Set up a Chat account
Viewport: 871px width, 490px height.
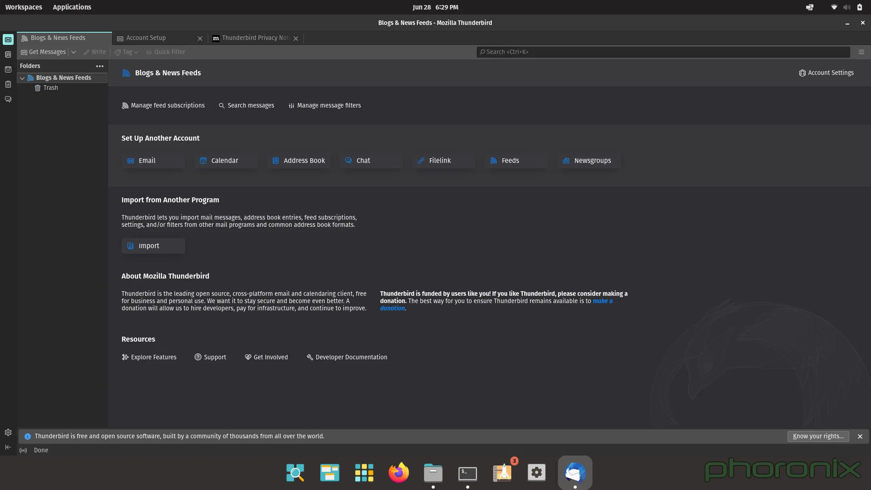point(371,161)
